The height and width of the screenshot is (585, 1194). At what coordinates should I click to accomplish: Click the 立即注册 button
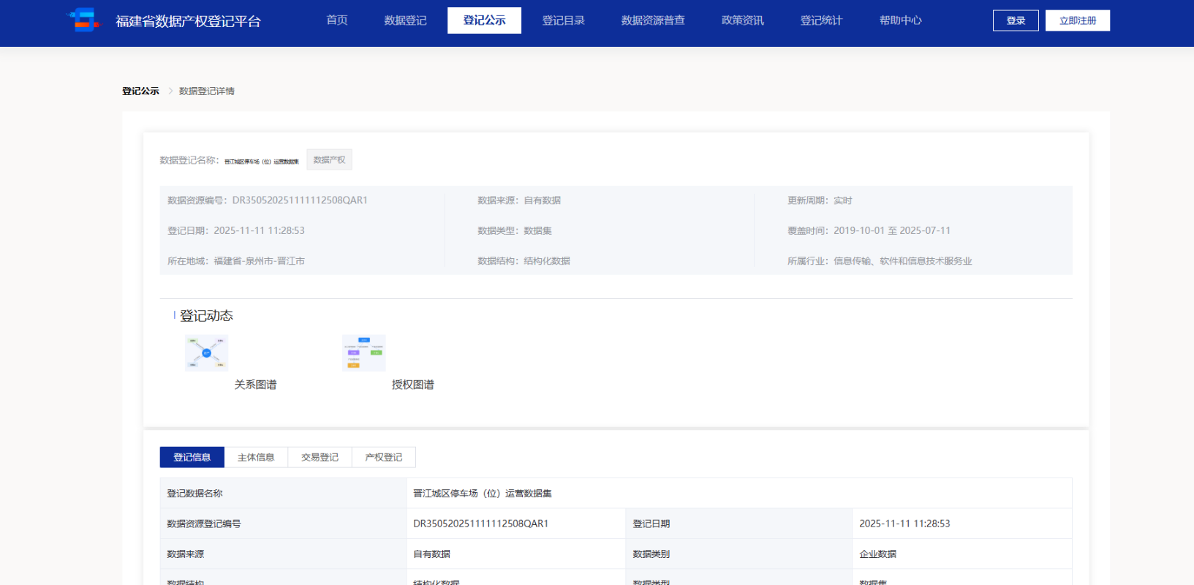pos(1078,20)
